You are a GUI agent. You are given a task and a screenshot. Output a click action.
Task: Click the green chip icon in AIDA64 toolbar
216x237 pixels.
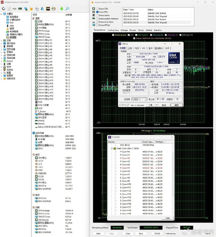pyautogui.click(x=15, y=9)
